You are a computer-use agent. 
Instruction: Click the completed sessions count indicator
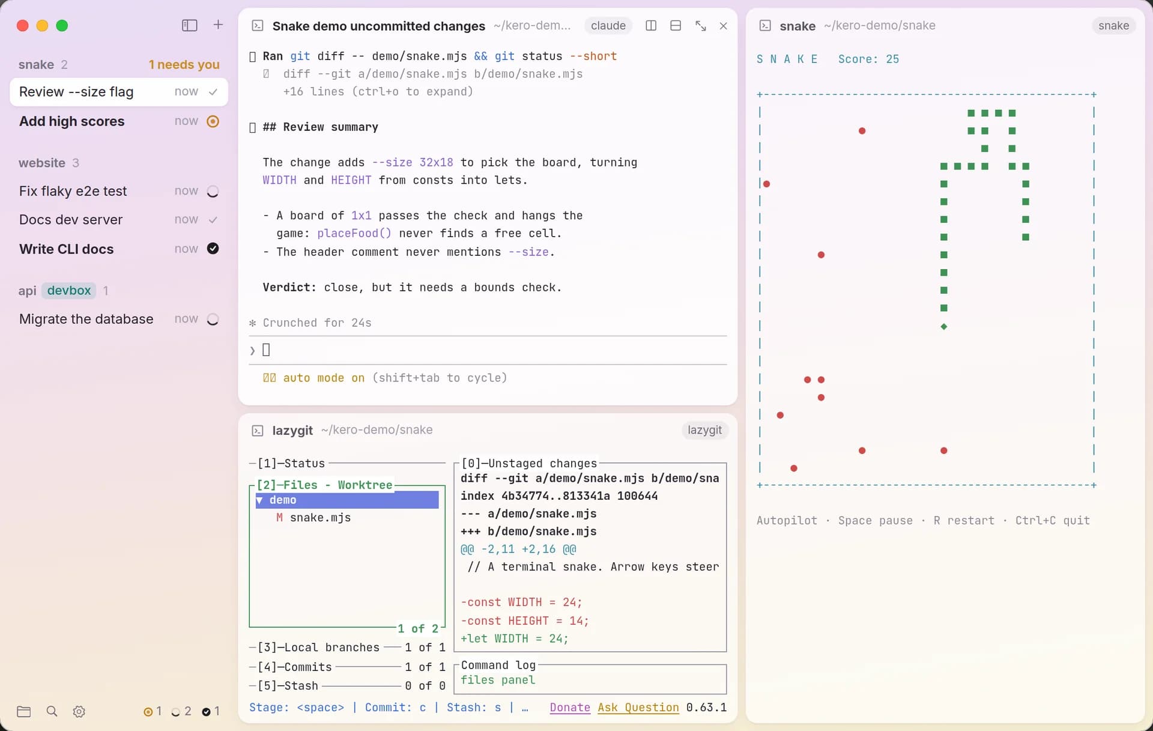point(210,712)
